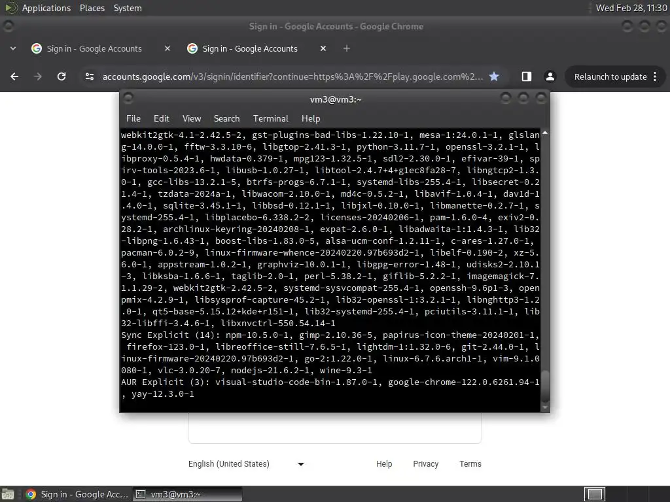Click the Applications menu logo icon

[x=11, y=8]
